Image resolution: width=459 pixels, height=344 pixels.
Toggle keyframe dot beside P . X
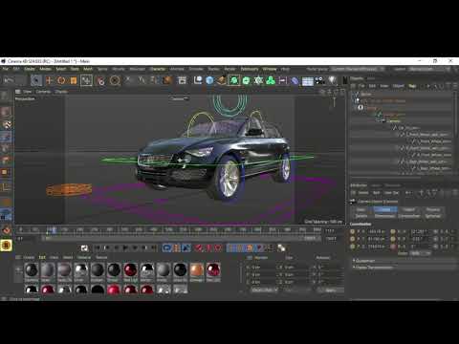click(353, 231)
